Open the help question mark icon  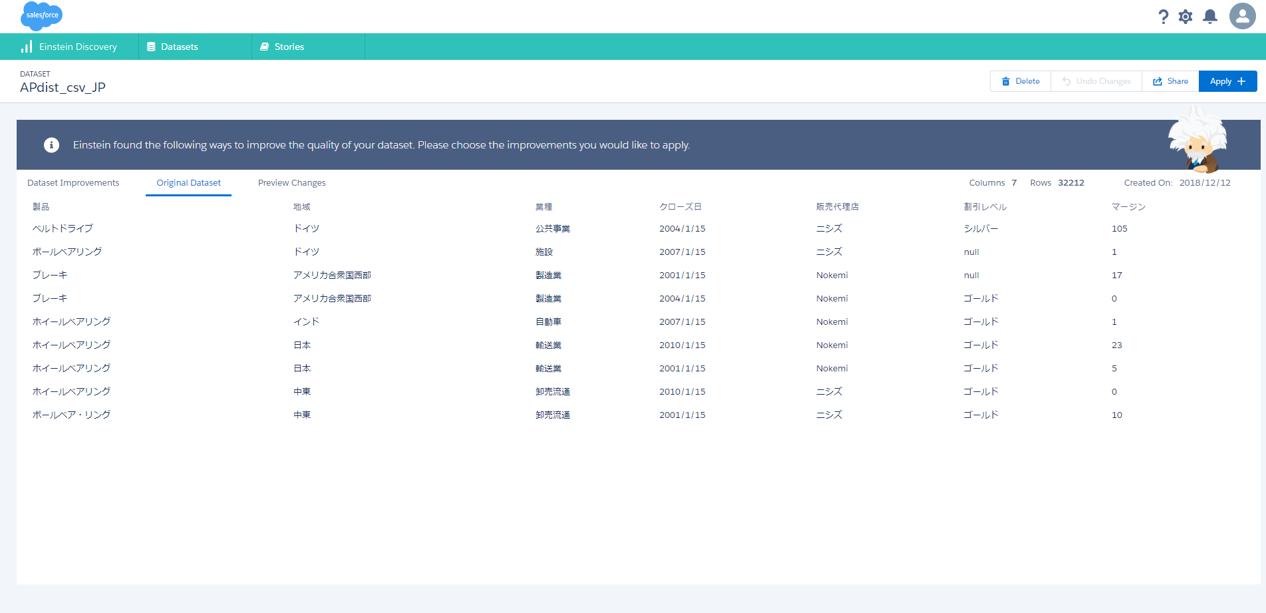1163,17
